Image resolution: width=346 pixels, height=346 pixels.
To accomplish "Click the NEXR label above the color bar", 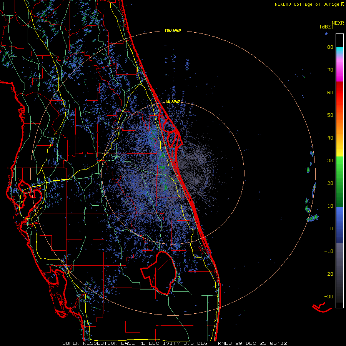I will coord(338,23).
